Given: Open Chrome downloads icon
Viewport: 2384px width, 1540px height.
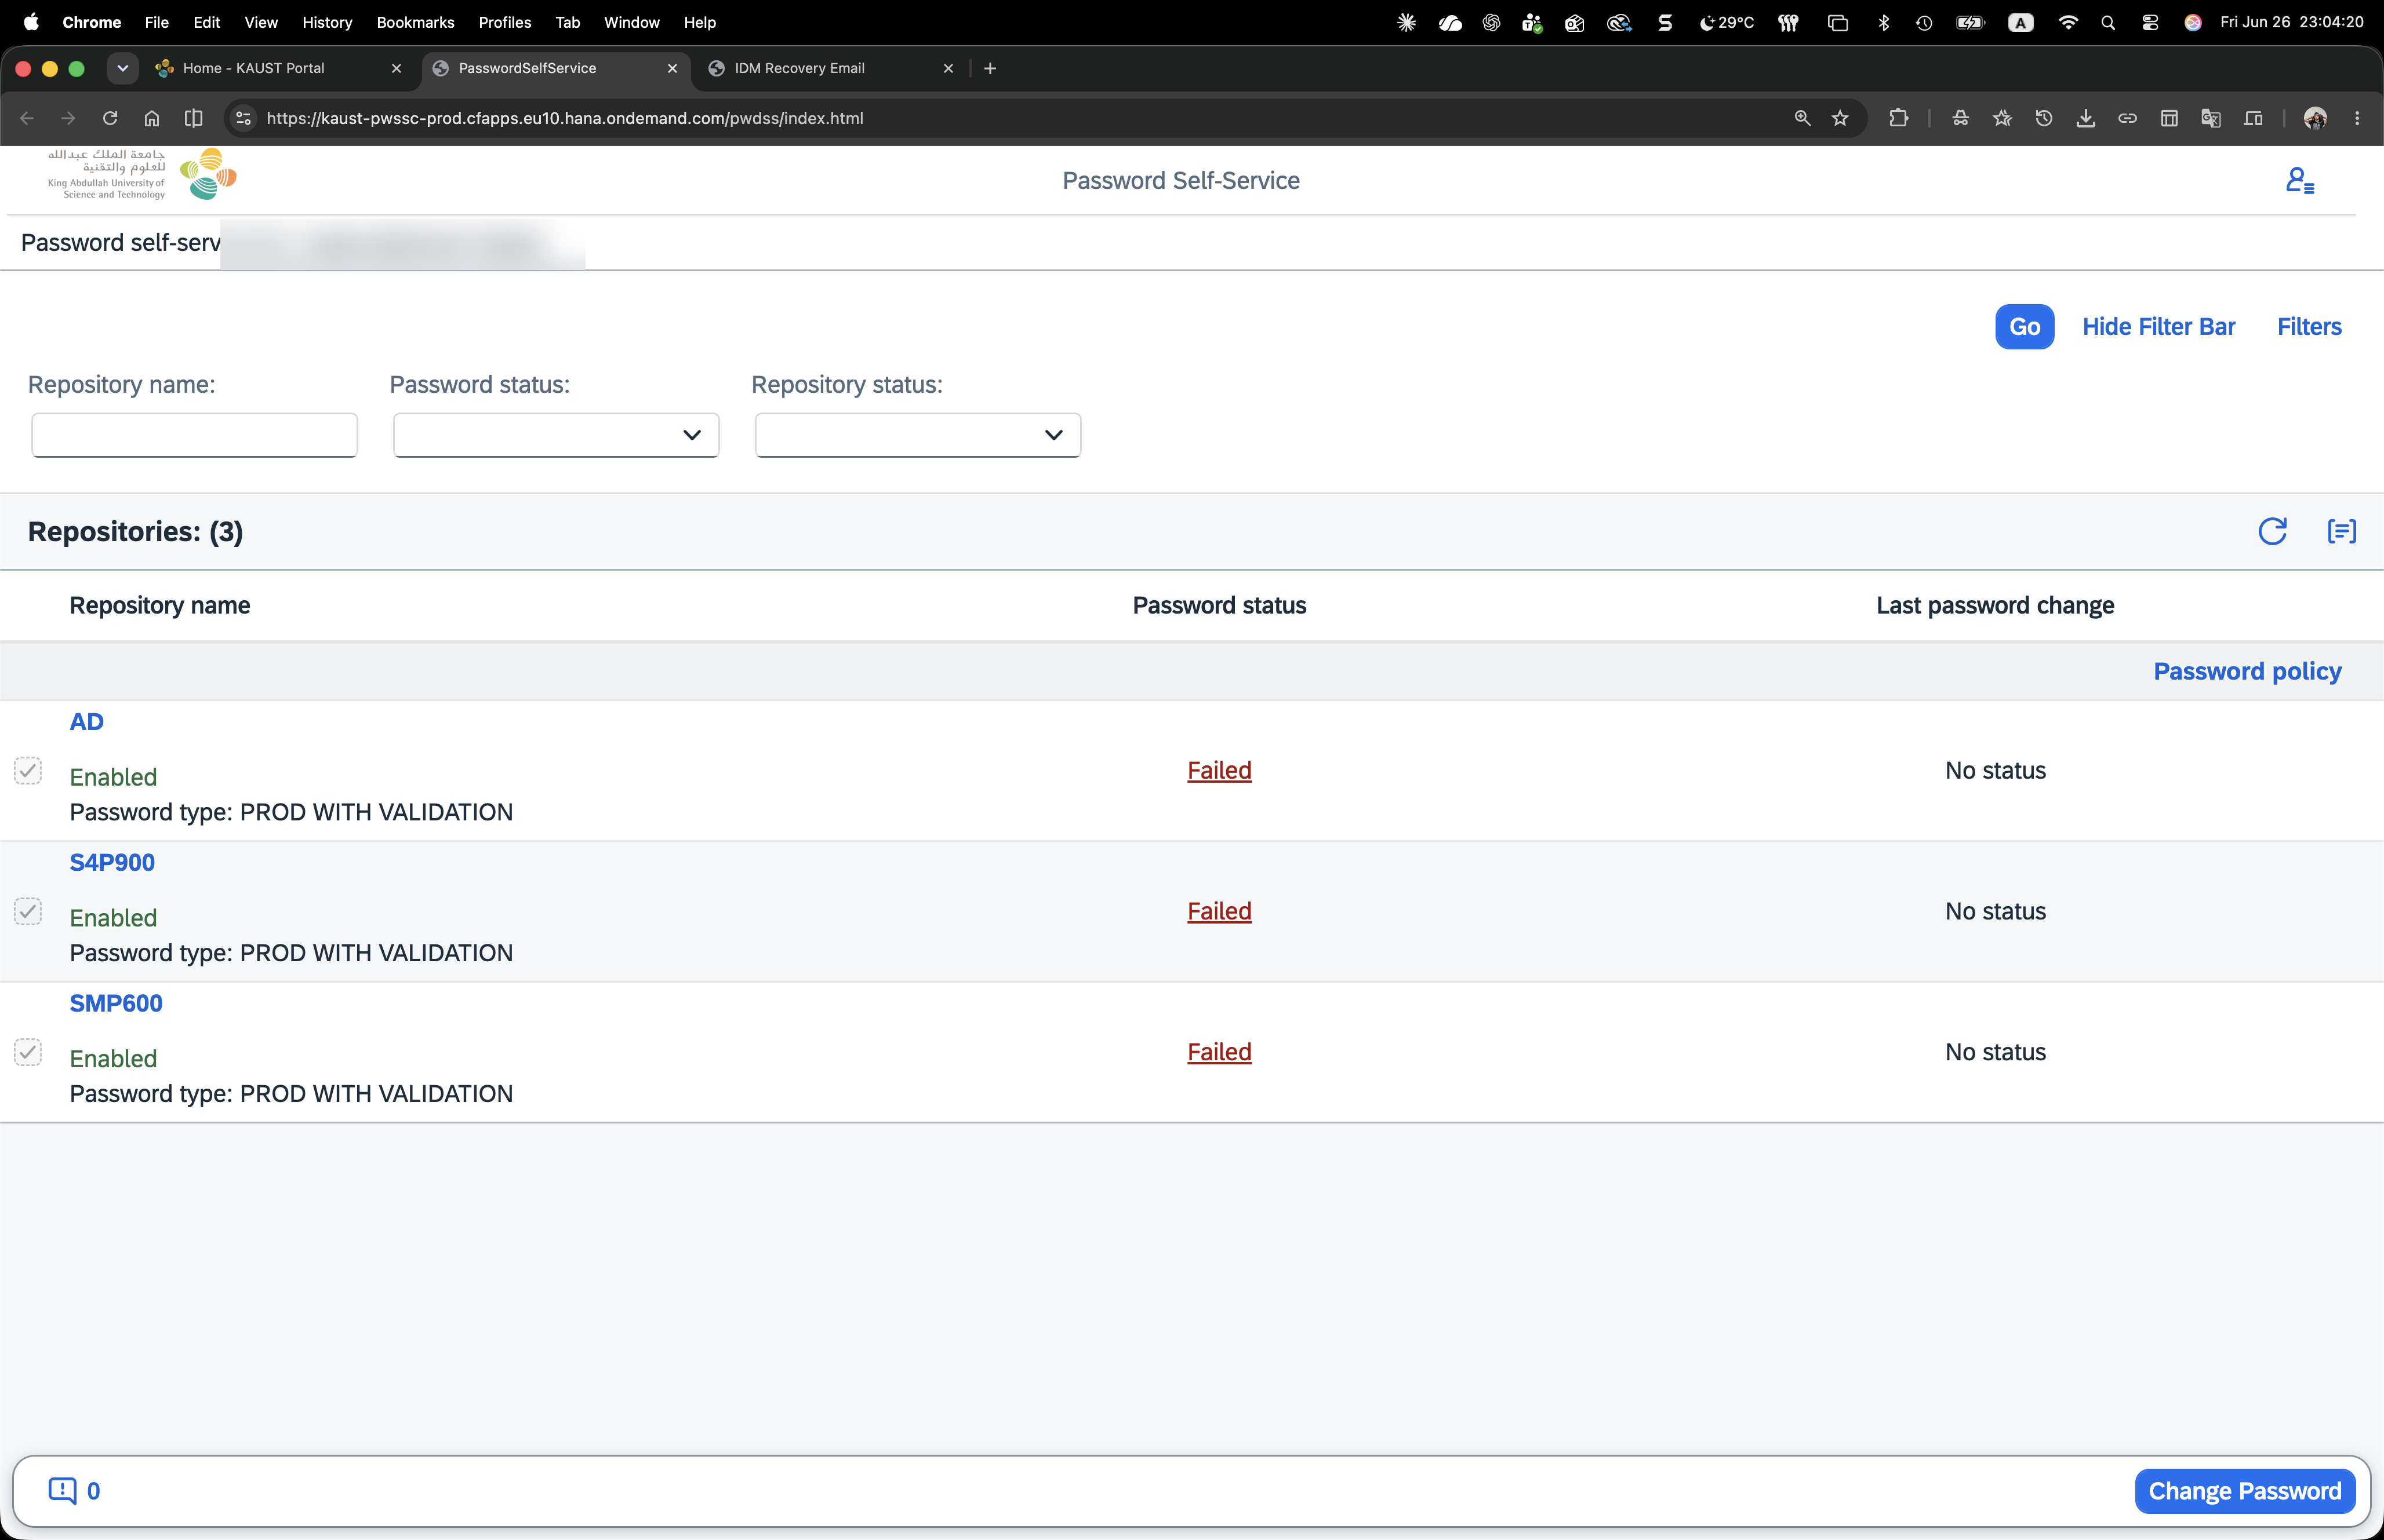Looking at the screenshot, I should click(x=2085, y=118).
